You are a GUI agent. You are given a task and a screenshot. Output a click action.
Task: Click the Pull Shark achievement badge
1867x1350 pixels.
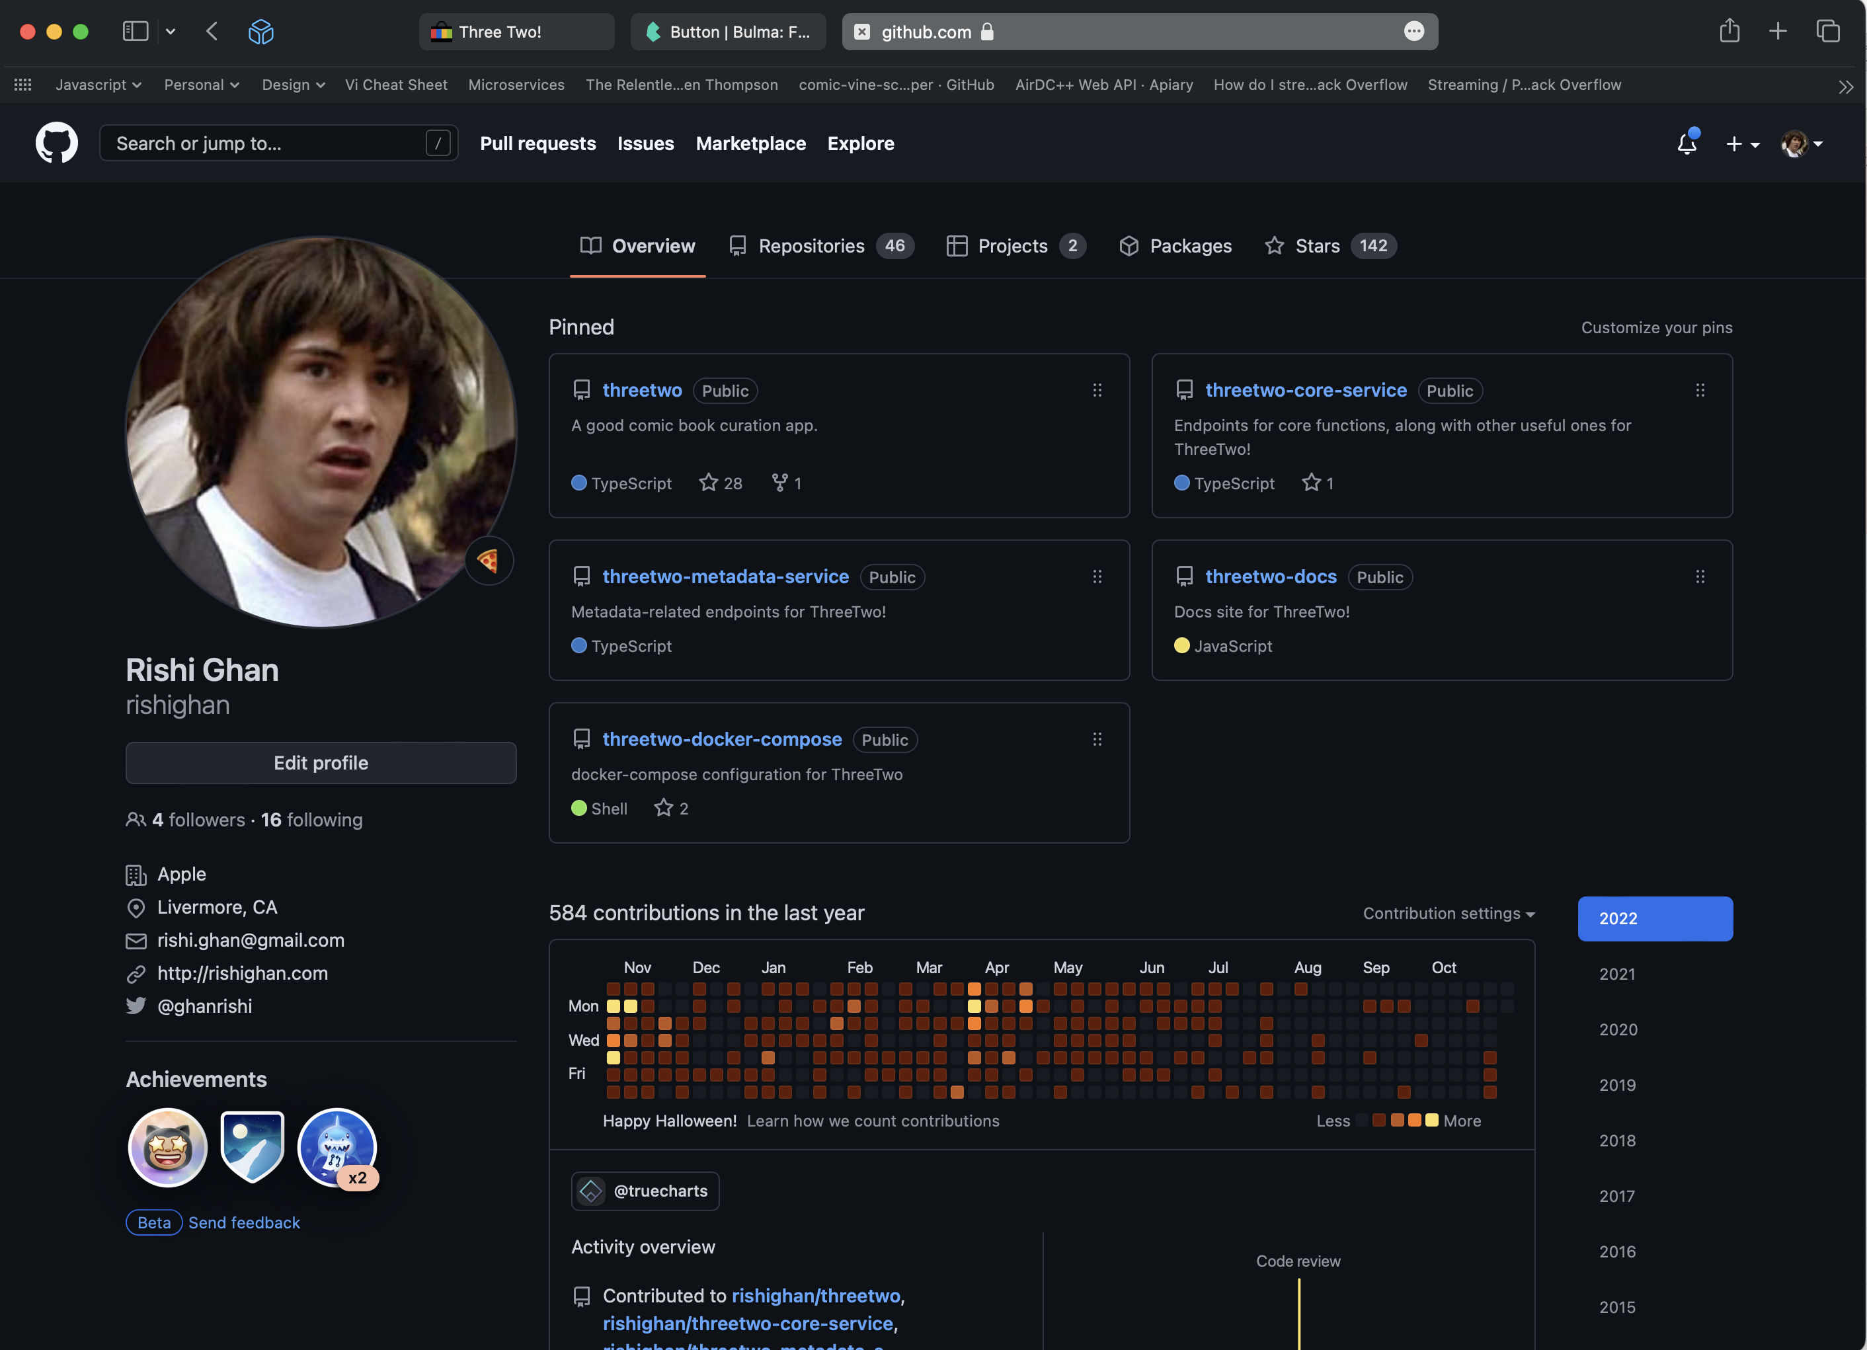tap(336, 1146)
